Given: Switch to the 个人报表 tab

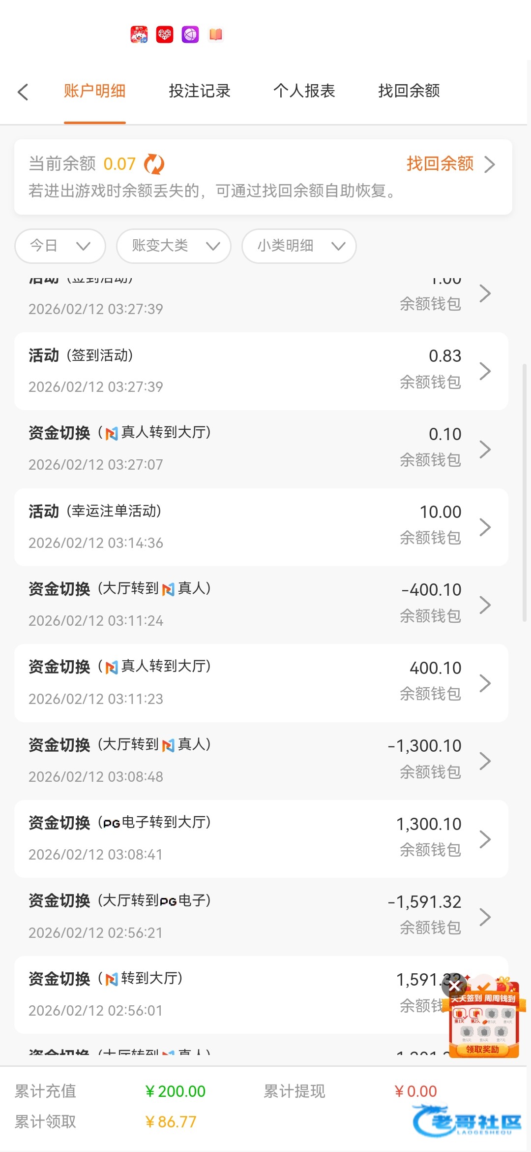Looking at the screenshot, I should 304,91.
